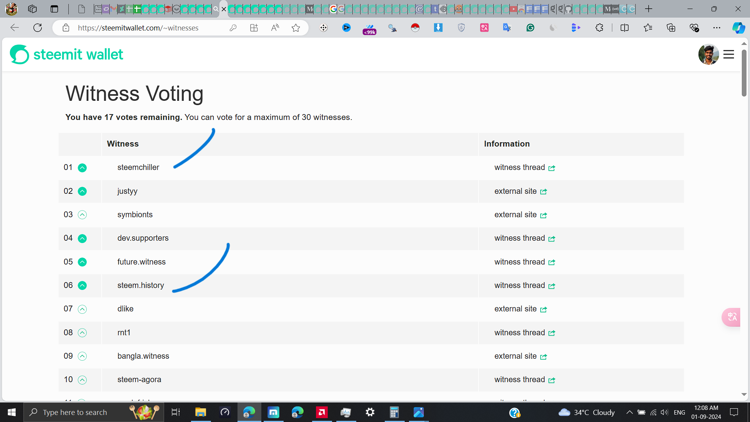Click the Grammarly extension icon
This screenshot has width=750, height=422.
point(530,28)
